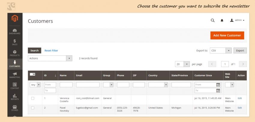Open the header mass-select checkbox dropdown
This screenshot has width=255, height=122.
(x=32, y=74)
